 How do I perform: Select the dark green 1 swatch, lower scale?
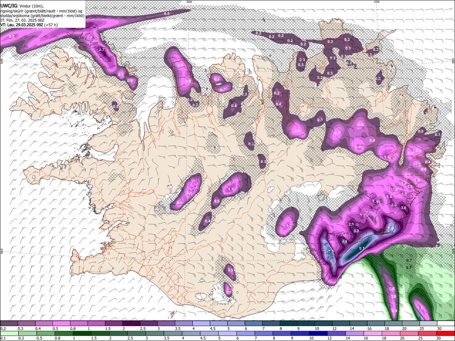(x=82, y=334)
